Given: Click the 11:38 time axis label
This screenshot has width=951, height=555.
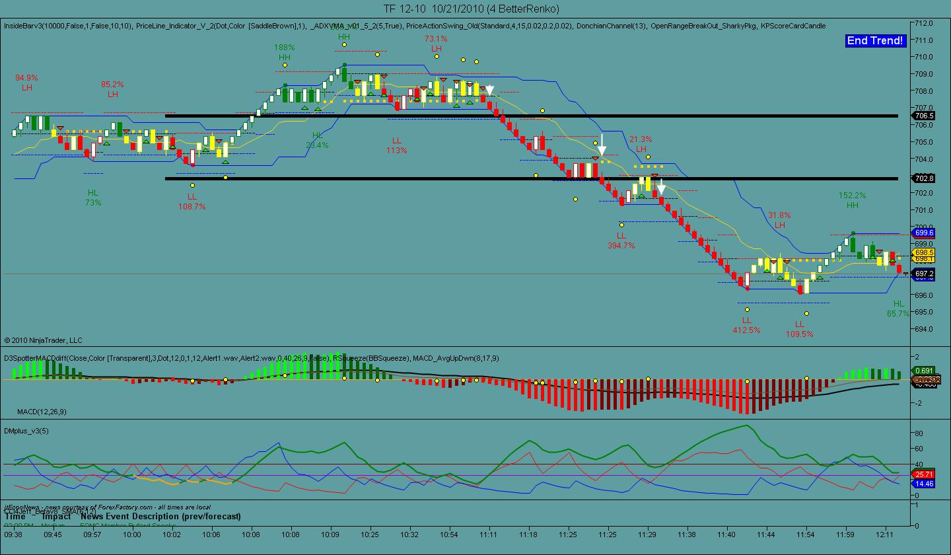Looking at the screenshot, I should click(687, 533).
